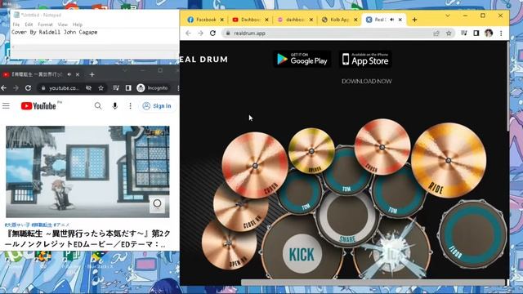Open the video title starting with 無職転生
The image size is (523, 294).
[87, 238]
